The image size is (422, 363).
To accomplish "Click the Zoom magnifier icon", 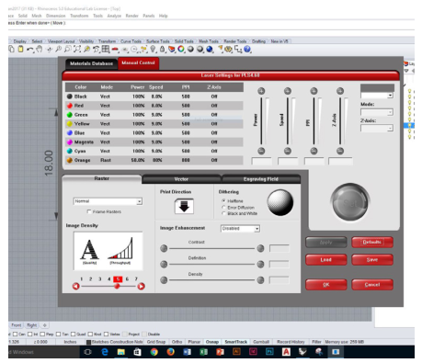I will click(x=58, y=49).
